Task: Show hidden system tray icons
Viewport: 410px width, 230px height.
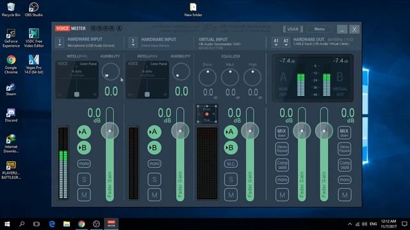Action: (x=350, y=224)
